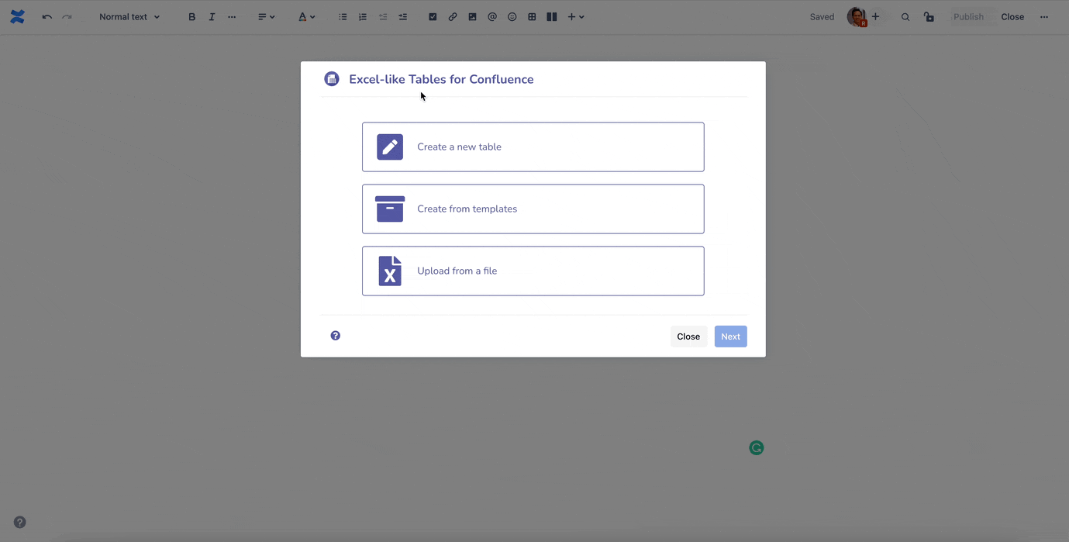
Task: Click the Close button in dialog
Action: coord(688,337)
